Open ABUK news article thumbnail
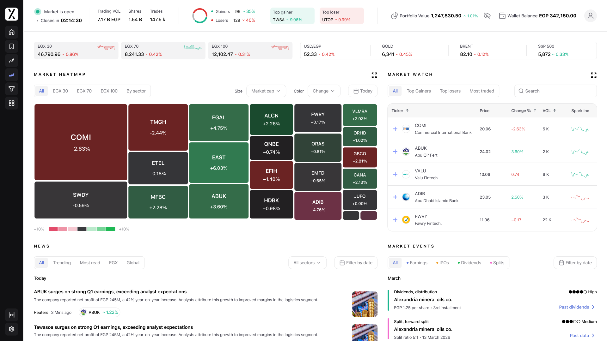 tap(365, 304)
